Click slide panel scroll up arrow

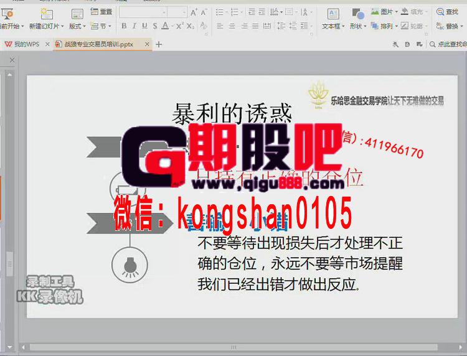10,75
